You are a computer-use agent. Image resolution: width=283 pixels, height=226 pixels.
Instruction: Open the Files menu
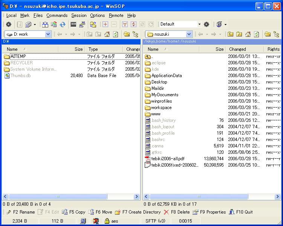38,15
